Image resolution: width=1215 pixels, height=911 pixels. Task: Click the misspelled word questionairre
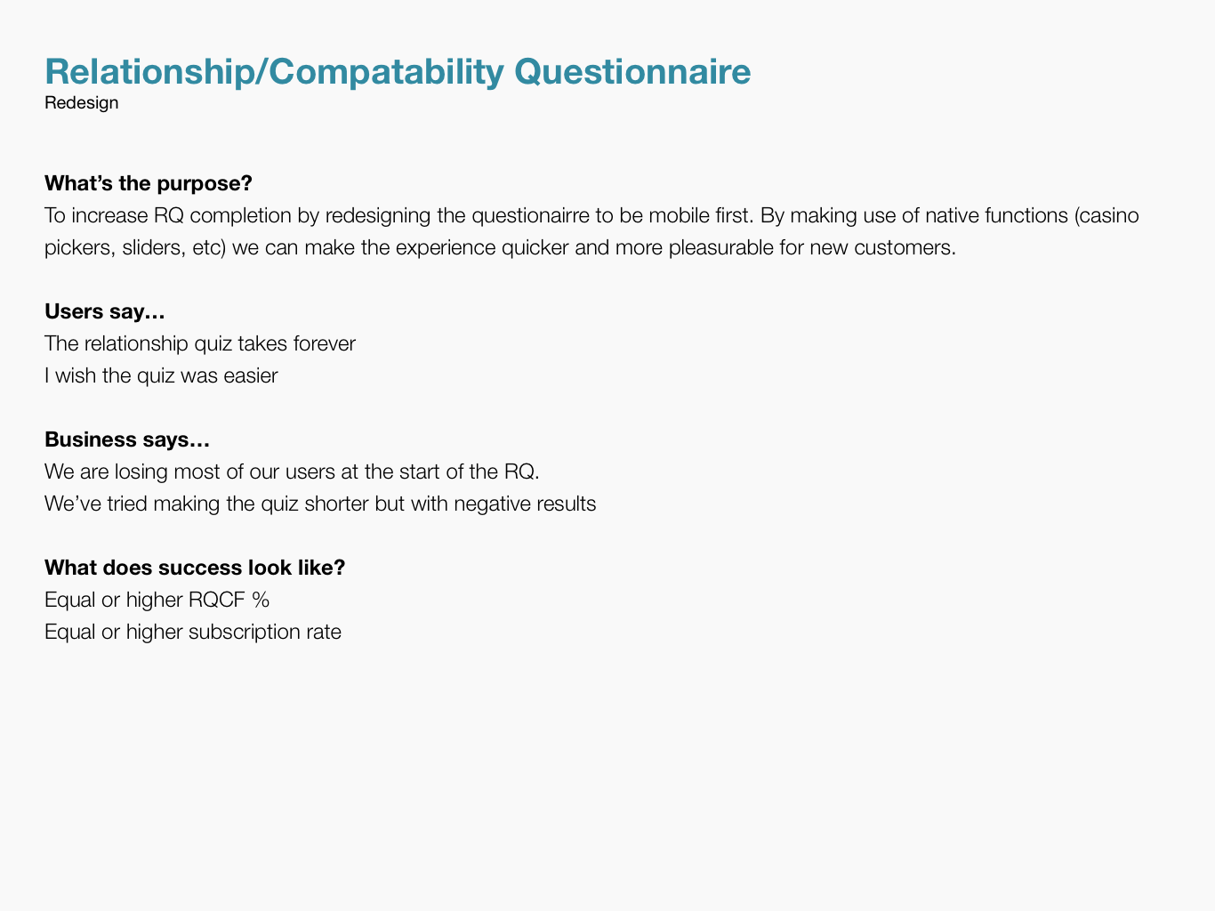click(x=530, y=215)
